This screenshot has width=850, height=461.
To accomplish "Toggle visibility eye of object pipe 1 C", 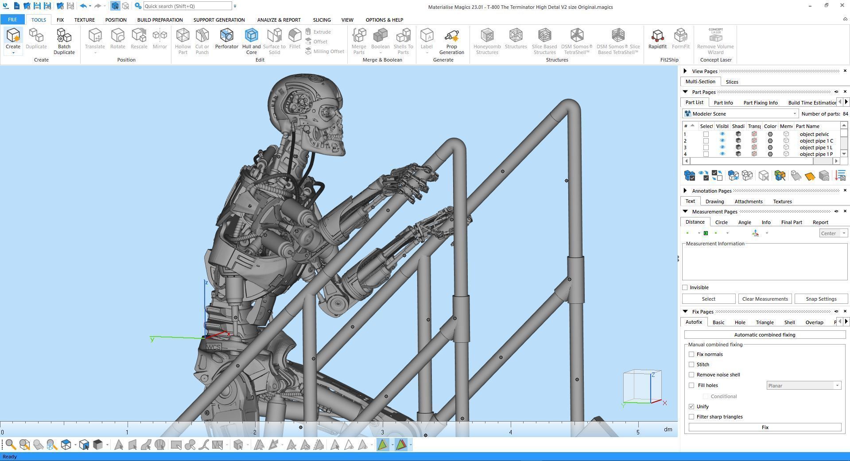I will [x=722, y=141].
